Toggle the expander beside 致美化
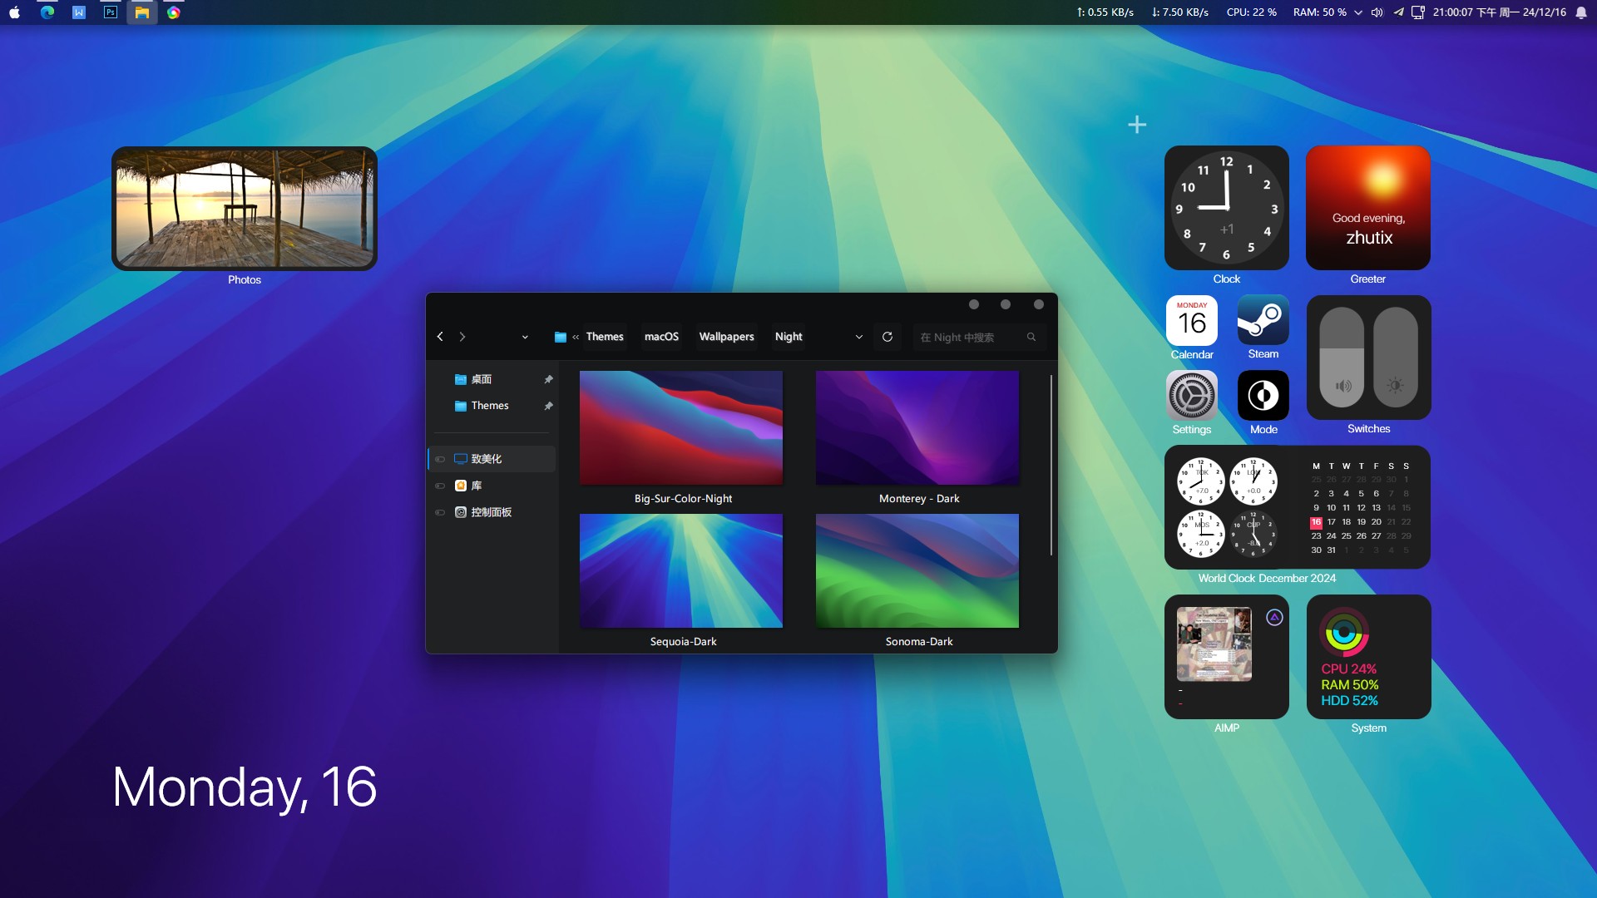 tap(440, 459)
